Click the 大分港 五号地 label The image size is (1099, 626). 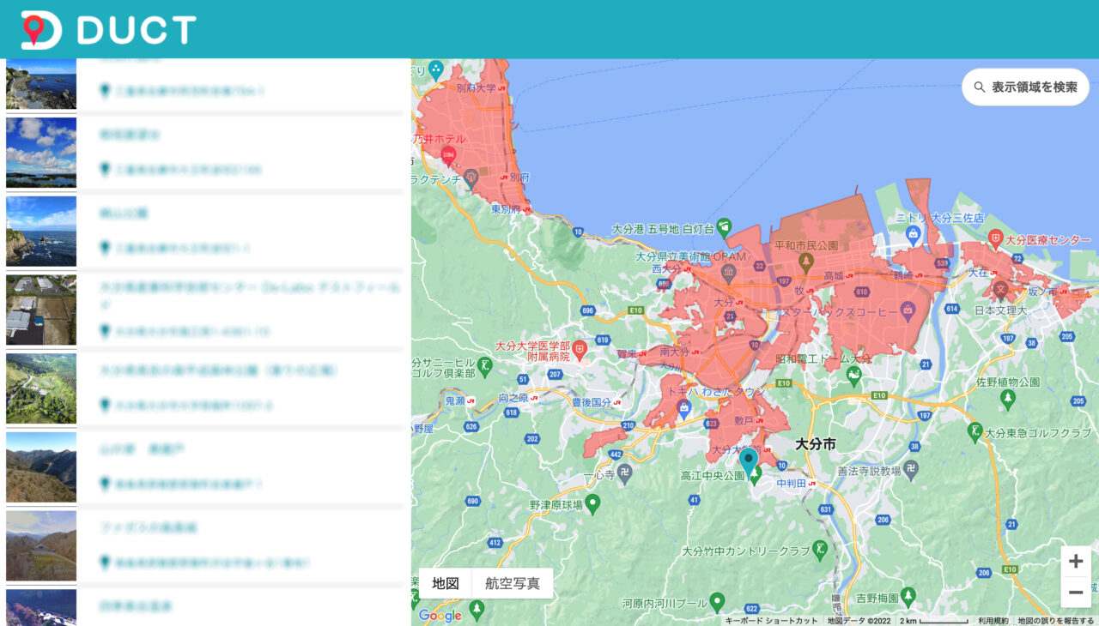pos(645,229)
